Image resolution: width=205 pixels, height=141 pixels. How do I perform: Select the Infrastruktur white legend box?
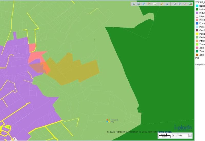(197, 16)
